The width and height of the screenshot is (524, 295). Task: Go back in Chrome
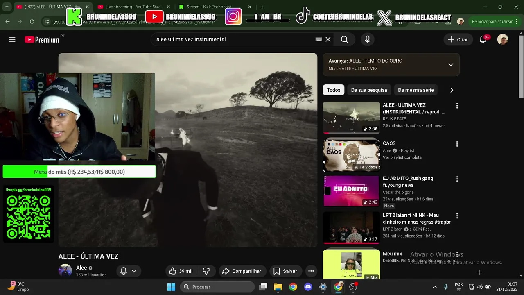tap(7, 21)
